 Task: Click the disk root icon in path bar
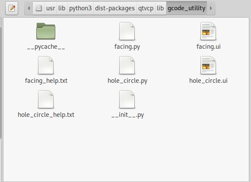click(x=39, y=8)
